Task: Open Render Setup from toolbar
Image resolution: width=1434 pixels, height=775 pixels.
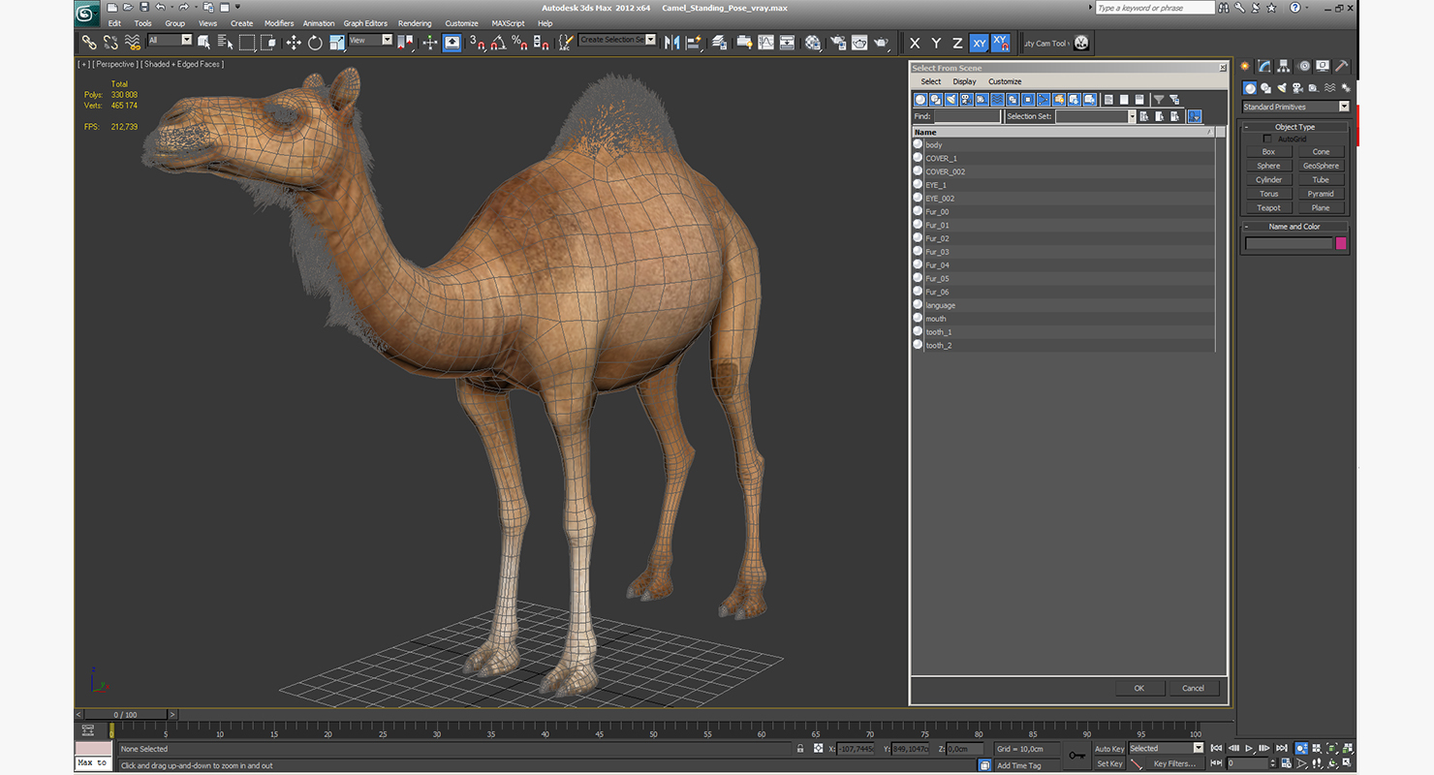Action: click(x=837, y=43)
